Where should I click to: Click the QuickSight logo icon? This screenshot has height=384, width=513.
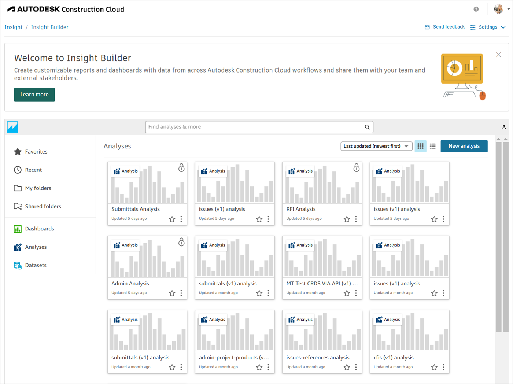(12, 127)
